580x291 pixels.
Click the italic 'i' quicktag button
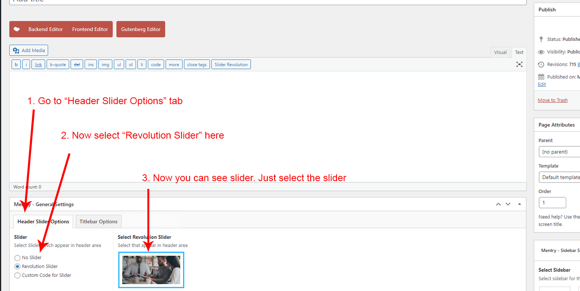26,64
